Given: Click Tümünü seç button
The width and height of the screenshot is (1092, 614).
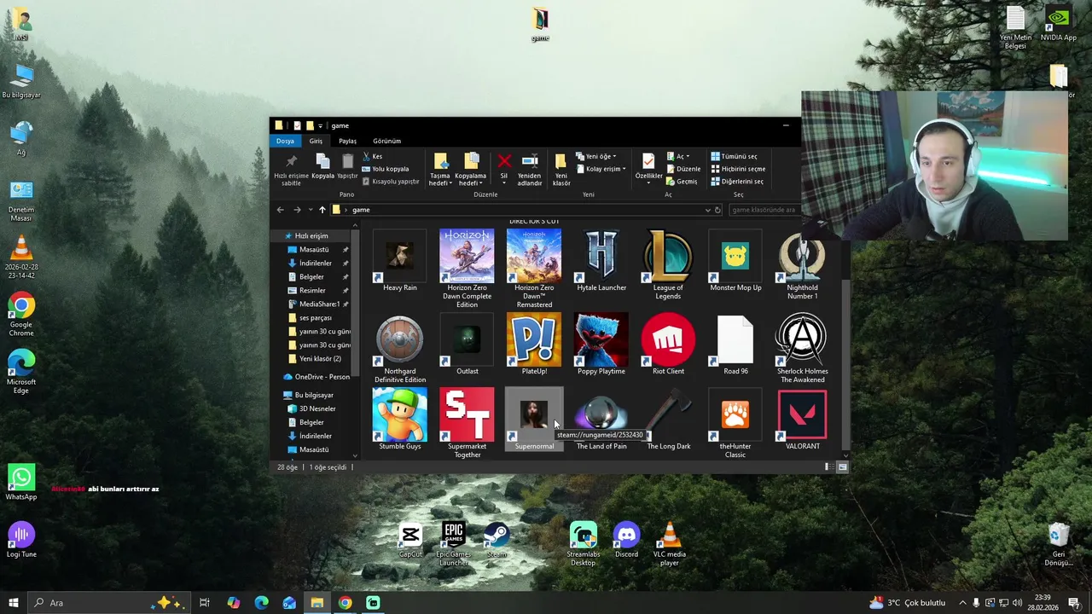Looking at the screenshot, I should tap(734, 156).
